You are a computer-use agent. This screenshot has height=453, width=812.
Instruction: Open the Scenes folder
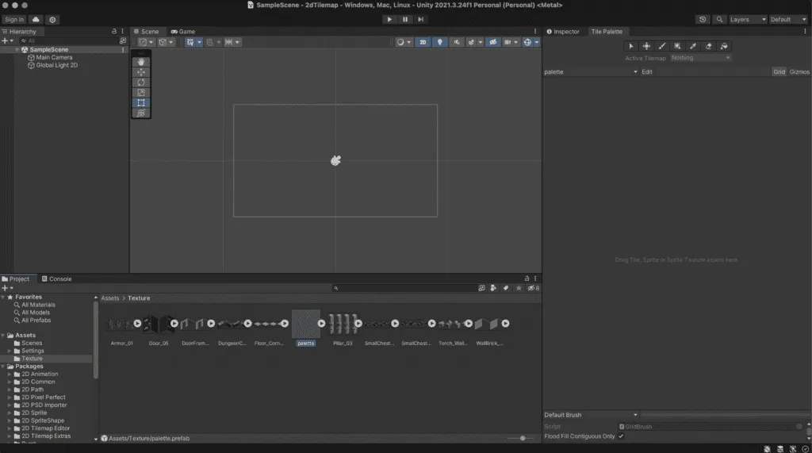pyautogui.click(x=32, y=343)
